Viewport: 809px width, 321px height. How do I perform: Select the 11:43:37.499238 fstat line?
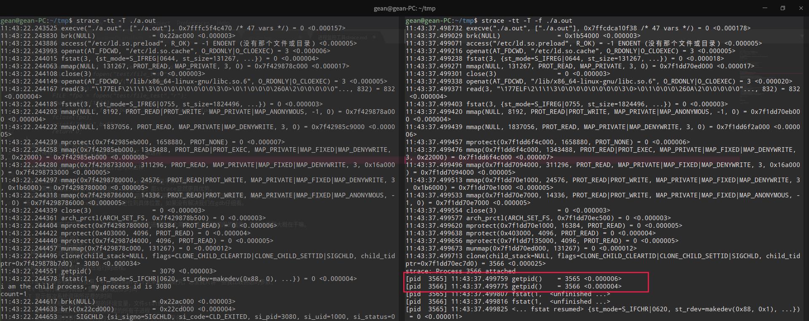click(x=565, y=58)
